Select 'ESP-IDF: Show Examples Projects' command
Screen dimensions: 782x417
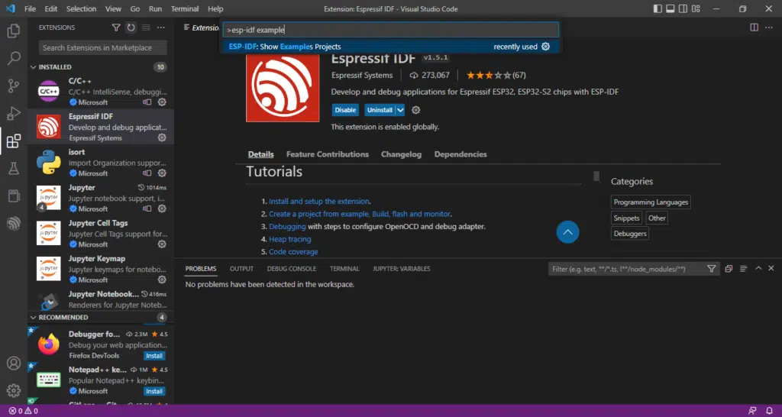tap(389, 47)
